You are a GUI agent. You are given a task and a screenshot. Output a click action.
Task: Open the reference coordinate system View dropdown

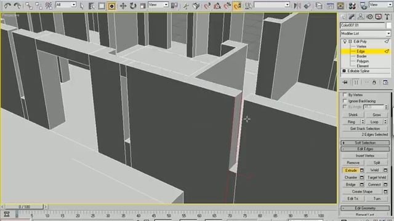point(158,4)
